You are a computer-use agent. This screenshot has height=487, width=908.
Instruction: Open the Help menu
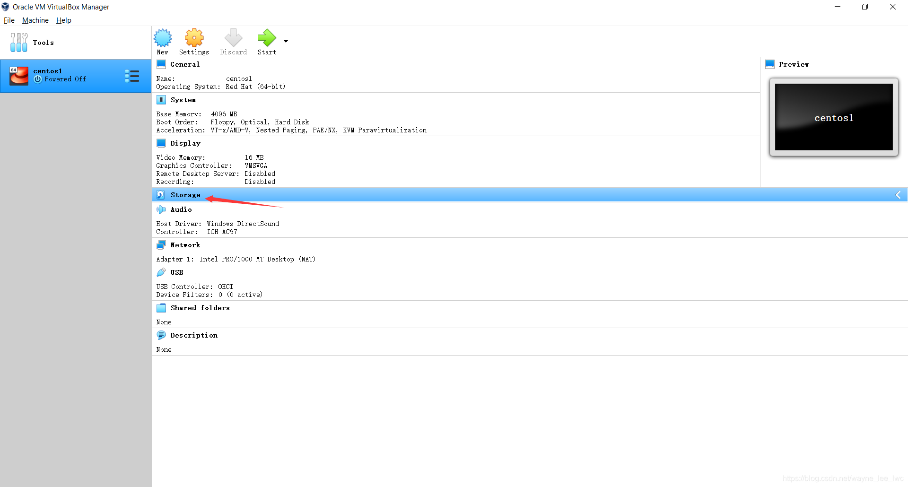[x=64, y=20]
